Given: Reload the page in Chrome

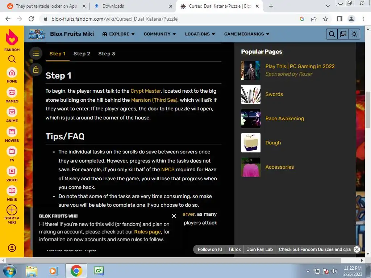Looking at the screenshot, I should tap(31, 19).
